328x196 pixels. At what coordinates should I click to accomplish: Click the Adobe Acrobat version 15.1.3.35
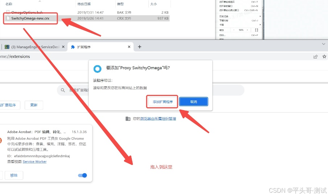click(79, 132)
